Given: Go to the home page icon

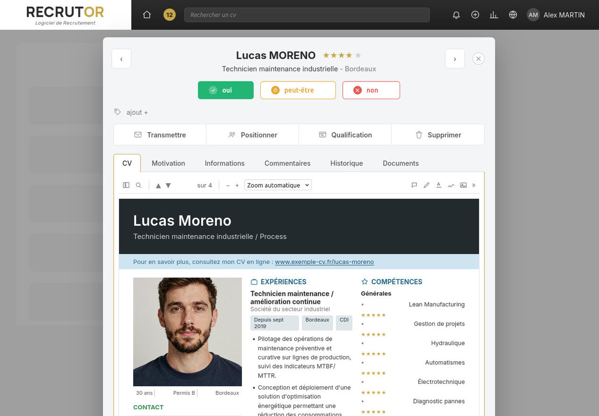Looking at the screenshot, I should tap(147, 15).
